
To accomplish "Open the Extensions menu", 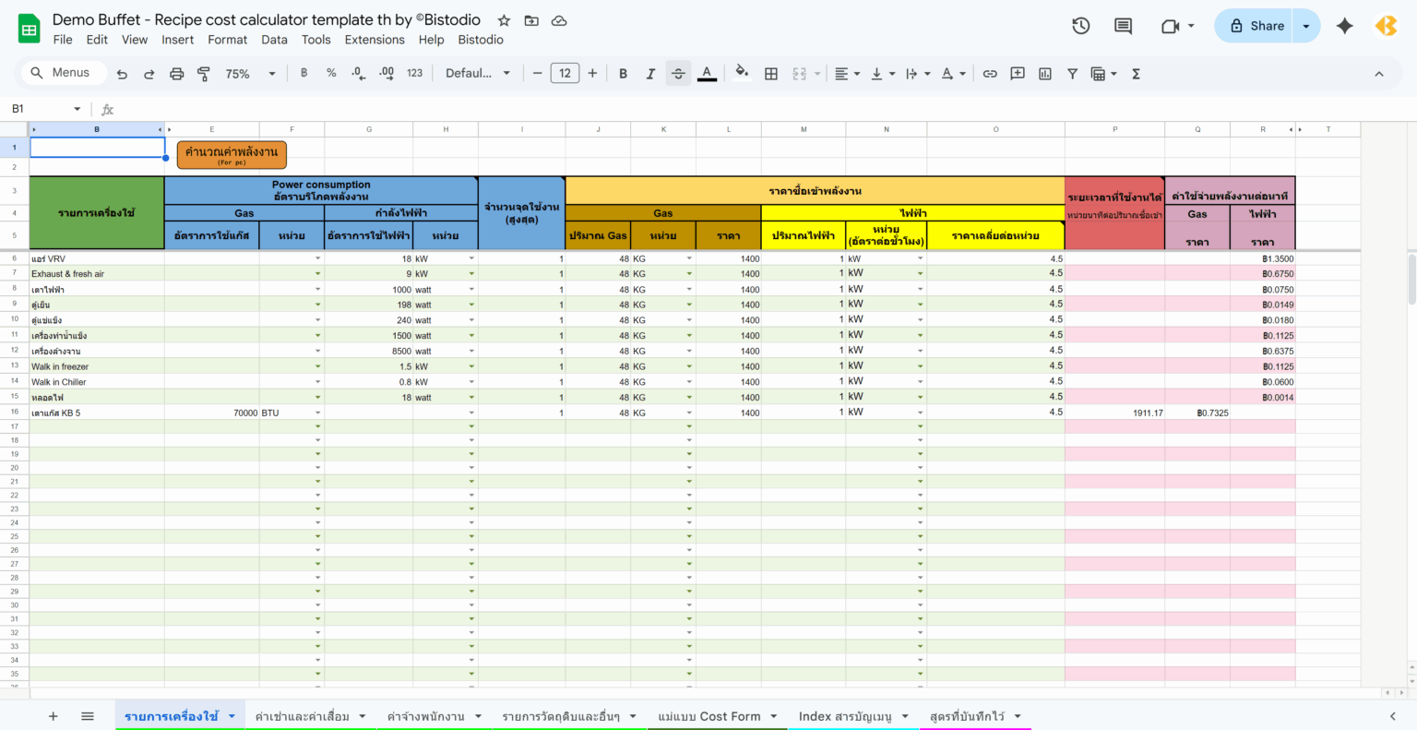I will click(x=375, y=40).
